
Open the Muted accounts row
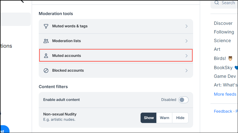click(116, 56)
